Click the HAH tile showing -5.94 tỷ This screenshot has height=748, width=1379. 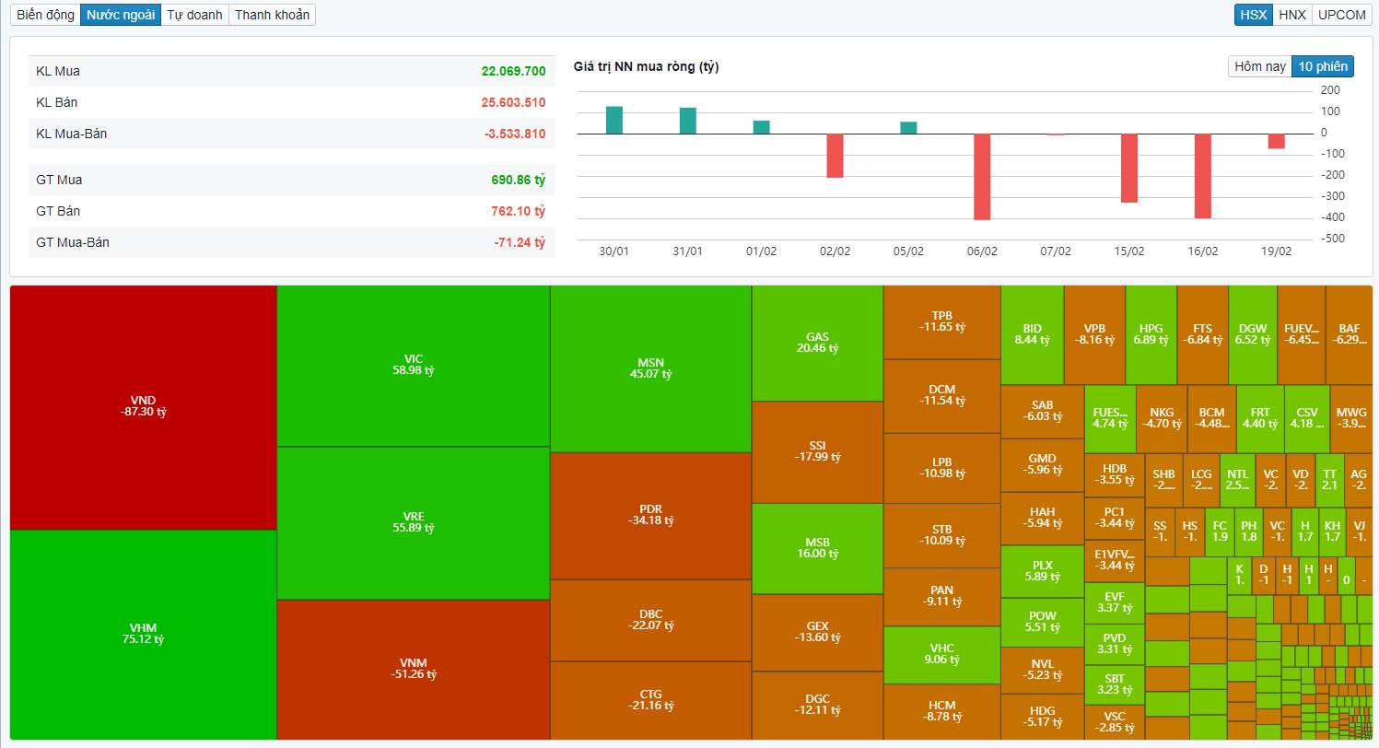point(1043,518)
